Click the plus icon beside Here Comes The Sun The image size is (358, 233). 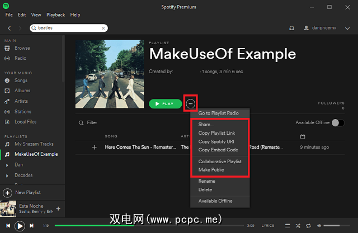pos(94,147)
